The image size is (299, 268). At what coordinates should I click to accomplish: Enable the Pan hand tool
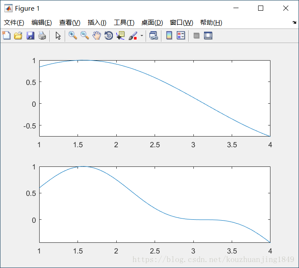click(x=97, y=35)
